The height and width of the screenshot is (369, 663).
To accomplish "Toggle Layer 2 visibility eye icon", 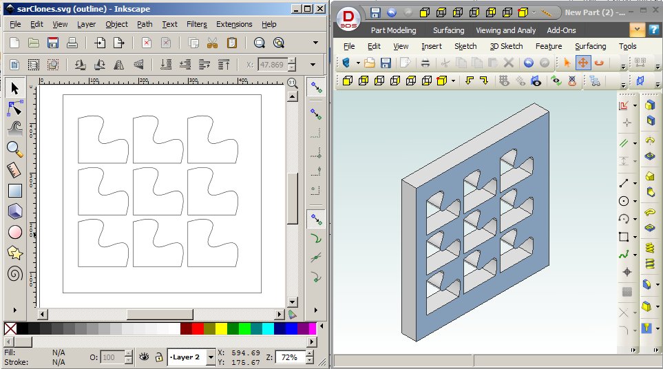I will point(144,357).
